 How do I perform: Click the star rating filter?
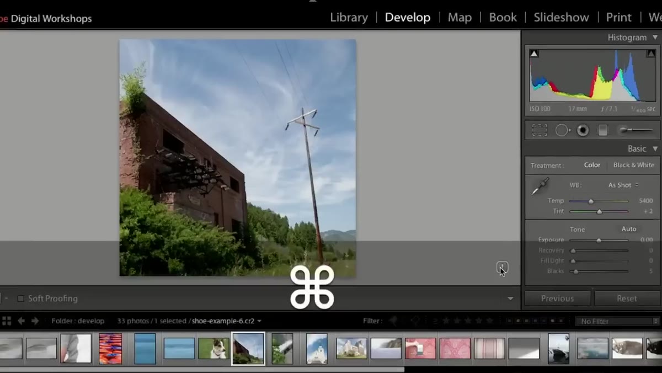467,321
